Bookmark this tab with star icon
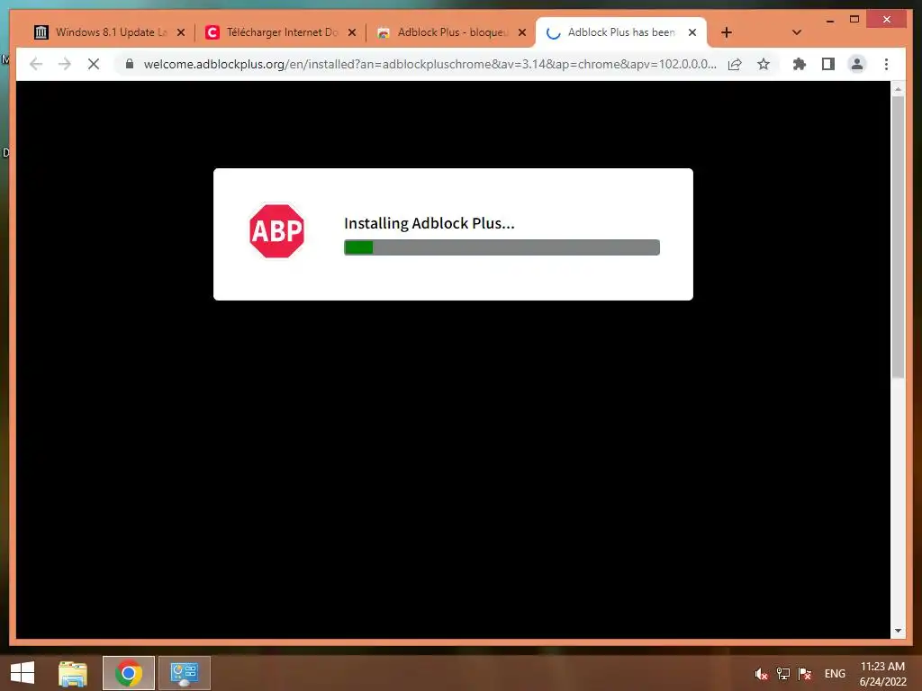The width and height of the screenshot is (922, 691). point(764,64)
